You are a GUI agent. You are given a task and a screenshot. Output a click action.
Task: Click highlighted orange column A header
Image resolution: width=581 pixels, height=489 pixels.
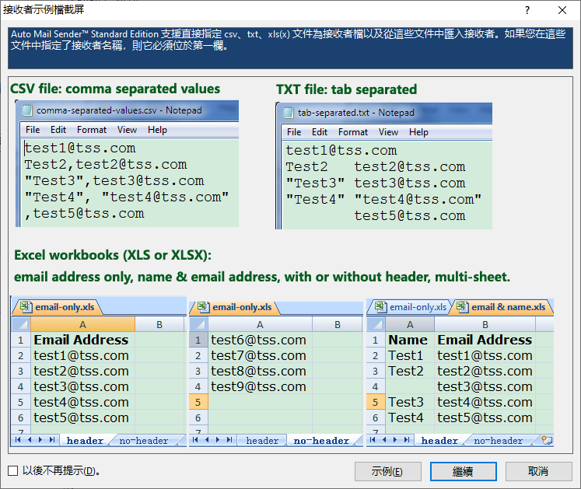tap(82, 324)
